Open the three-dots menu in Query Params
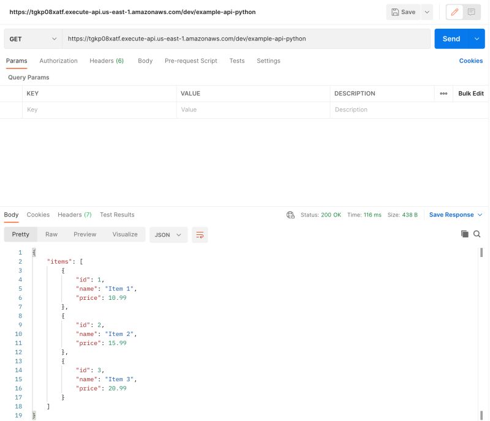490x421 pixels. pos(443,93)
